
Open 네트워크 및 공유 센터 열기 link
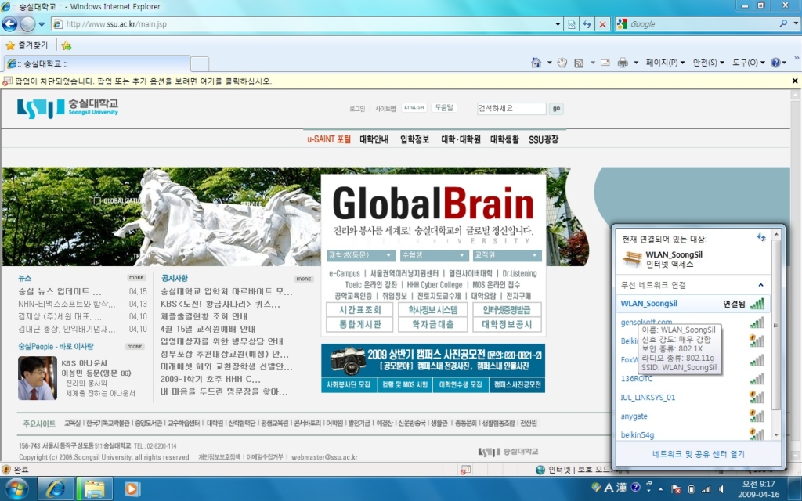coord(698,454)
